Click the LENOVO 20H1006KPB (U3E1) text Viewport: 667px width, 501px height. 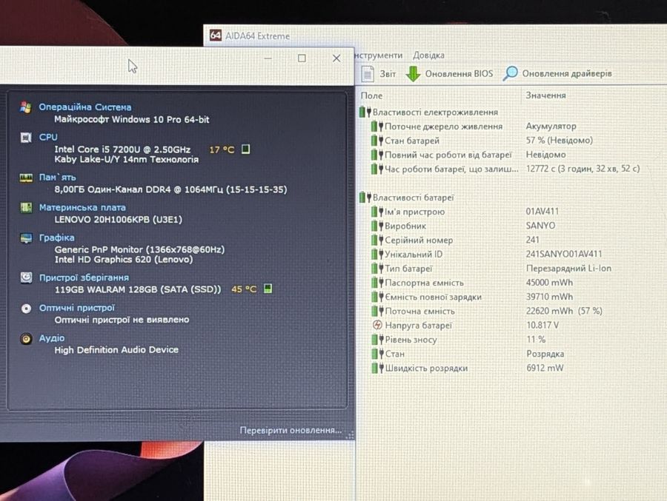(x=119, y=220)
